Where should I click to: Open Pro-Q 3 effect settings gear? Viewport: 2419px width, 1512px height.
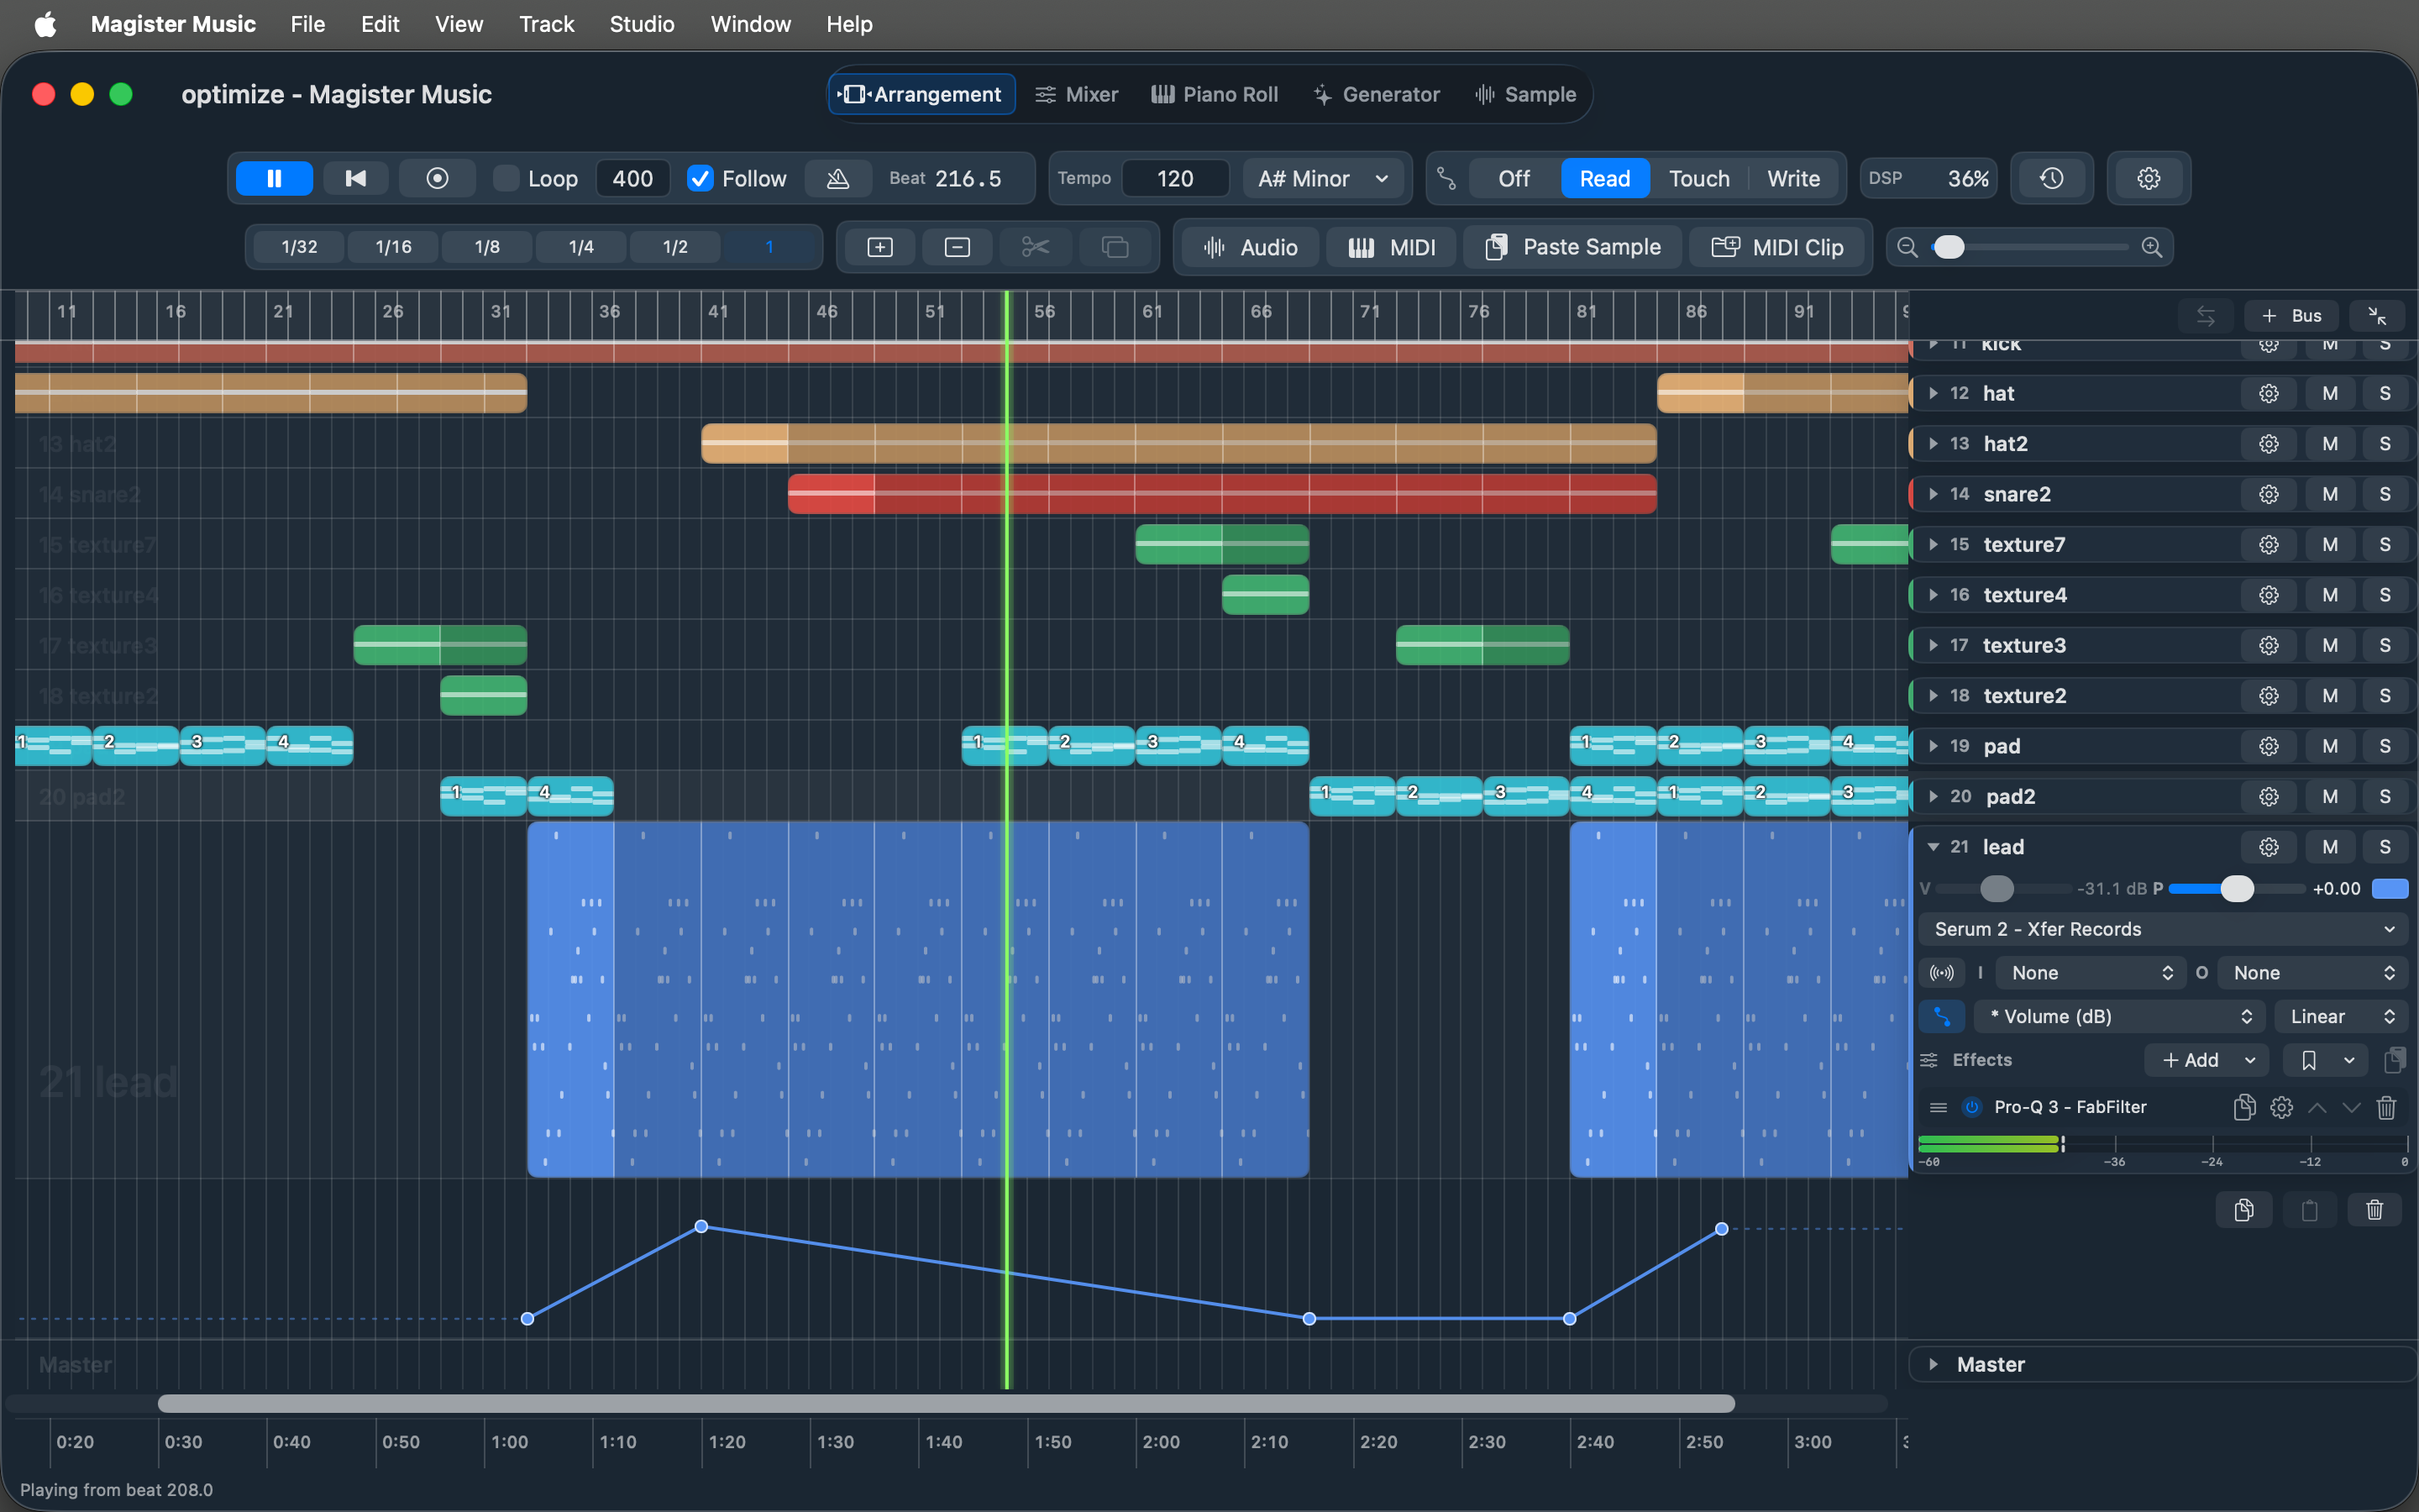point(2281,1107)
